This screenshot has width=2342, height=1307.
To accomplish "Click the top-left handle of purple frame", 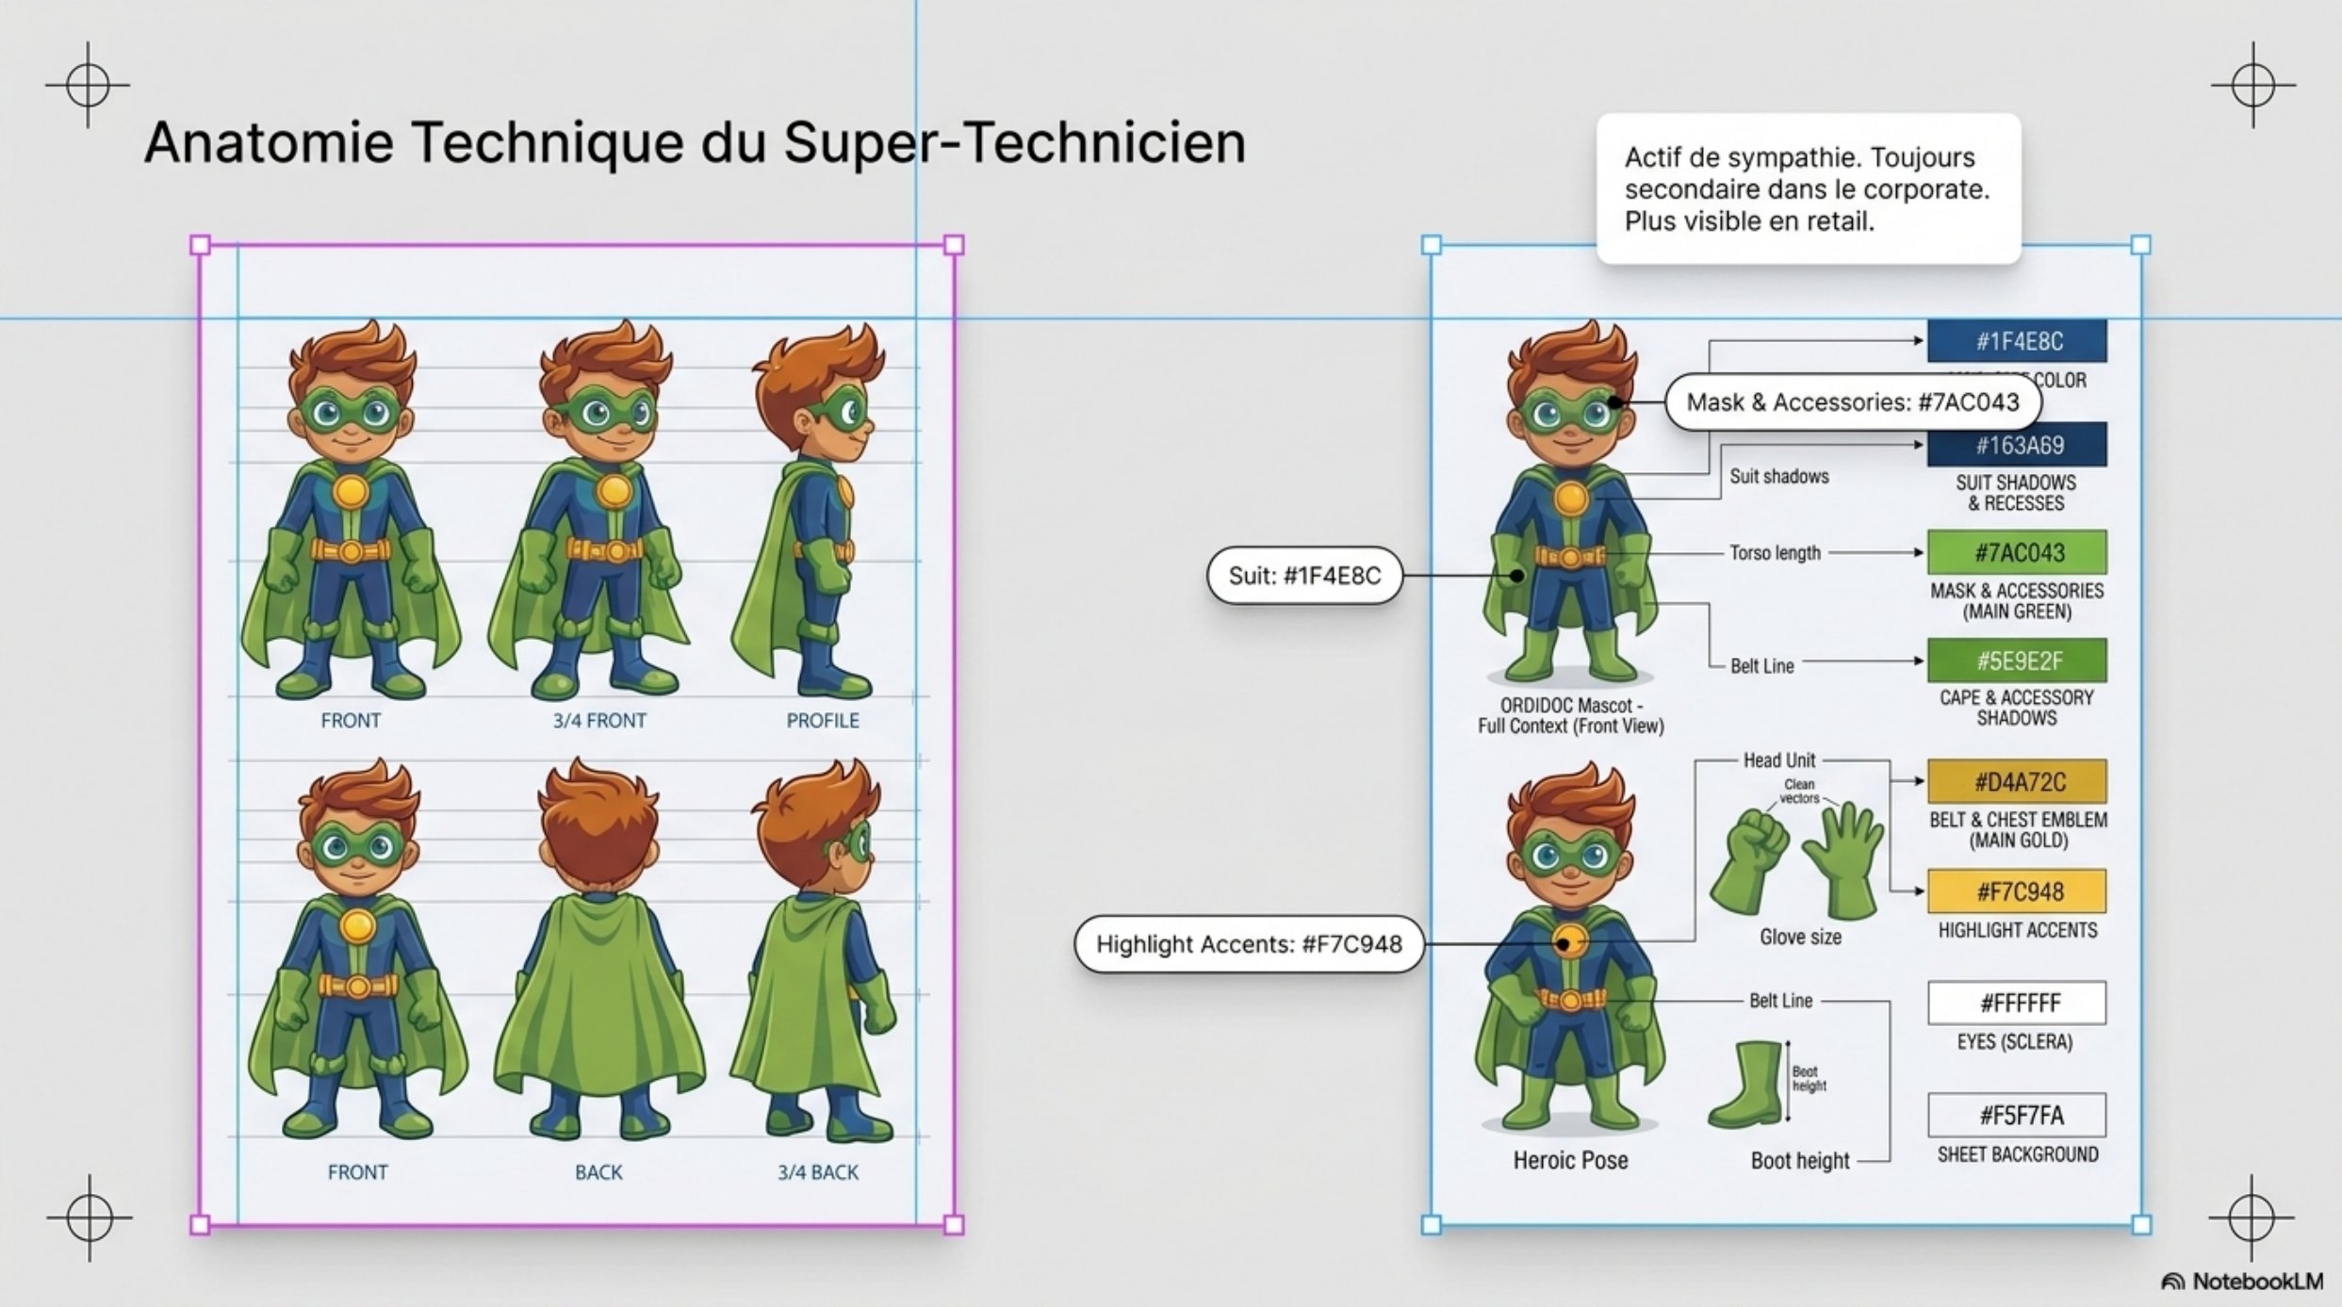I will pyautogui.click(x=200, y=245).
